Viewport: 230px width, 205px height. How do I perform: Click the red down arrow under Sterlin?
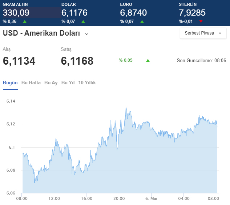click(201, 21)
